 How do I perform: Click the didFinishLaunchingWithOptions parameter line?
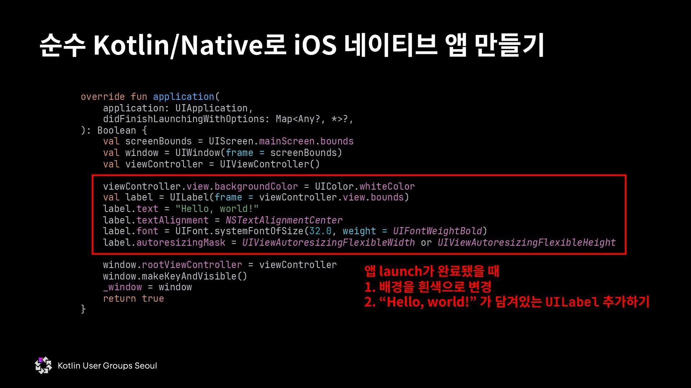(228, 119)
